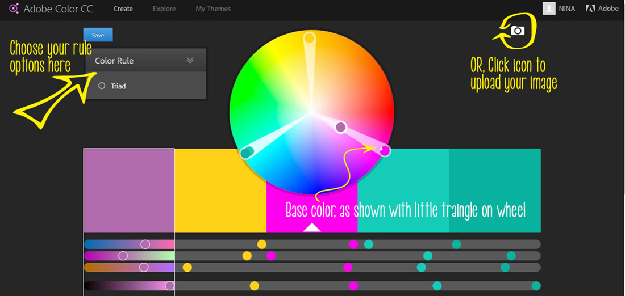This screenshot has width=625, height=296.
Task: Grab the purple handle on the color wheel
Action: pos(341,128)
